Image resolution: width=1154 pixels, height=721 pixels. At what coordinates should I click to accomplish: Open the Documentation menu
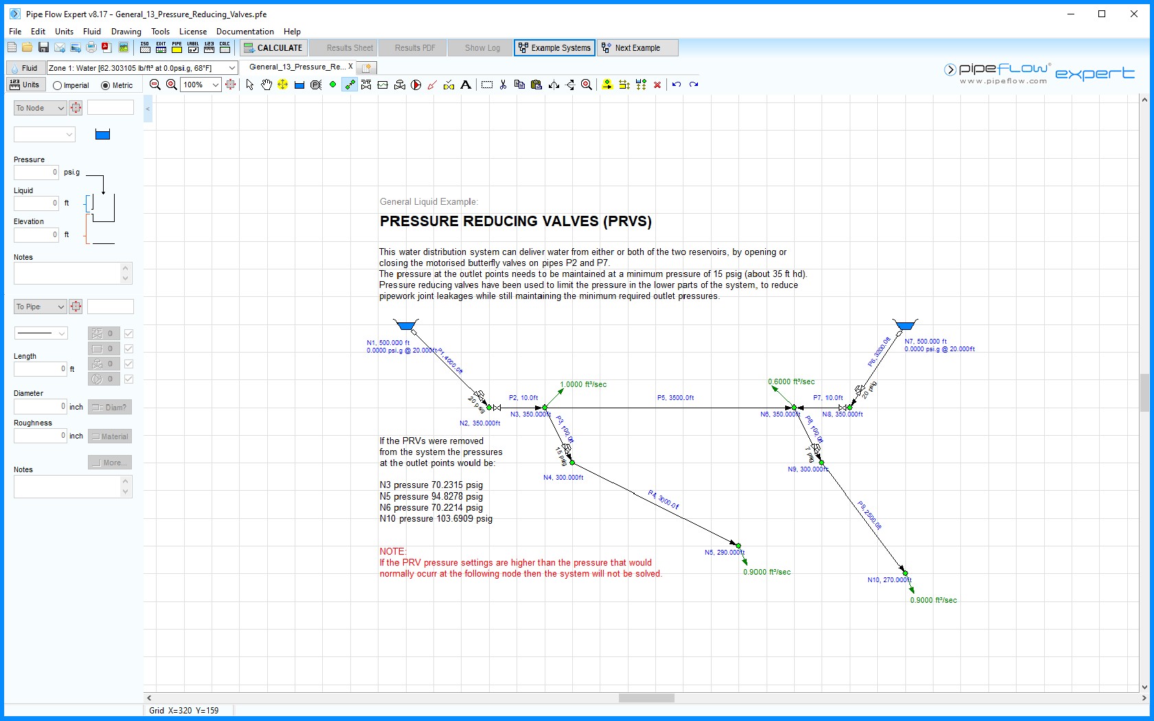click(x=245, y=32)
